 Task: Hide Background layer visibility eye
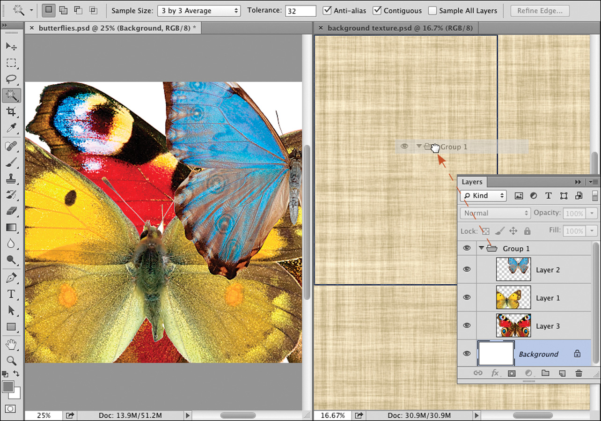click(x=467, y=354)
